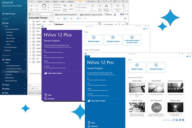Click the Query This Case magnifier icon
The height and width of the screenshot is (128, 192).
coord(118,6)
